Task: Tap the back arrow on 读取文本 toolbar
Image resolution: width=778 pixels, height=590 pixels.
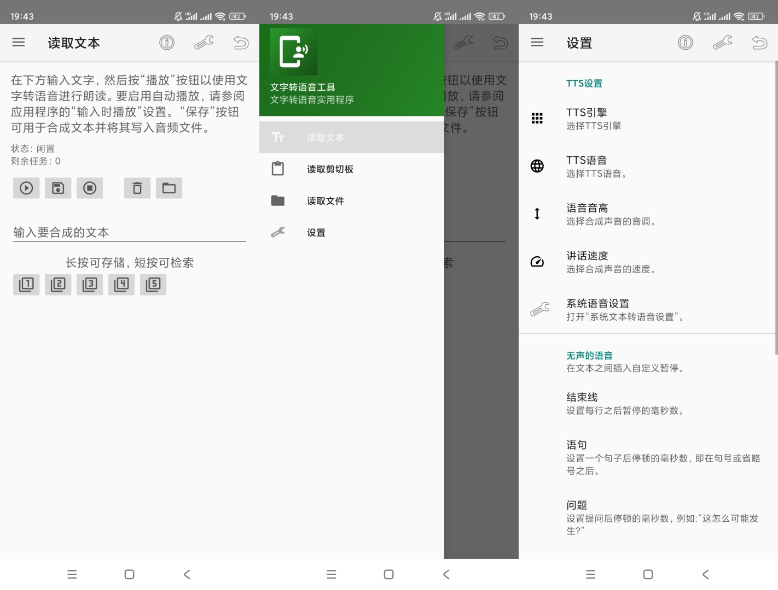Action: [x=241, y=42]
